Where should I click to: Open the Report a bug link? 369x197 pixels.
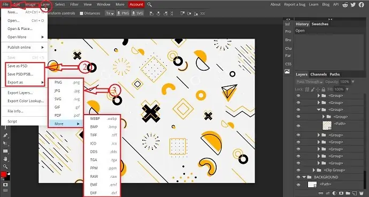pos(295,4)
